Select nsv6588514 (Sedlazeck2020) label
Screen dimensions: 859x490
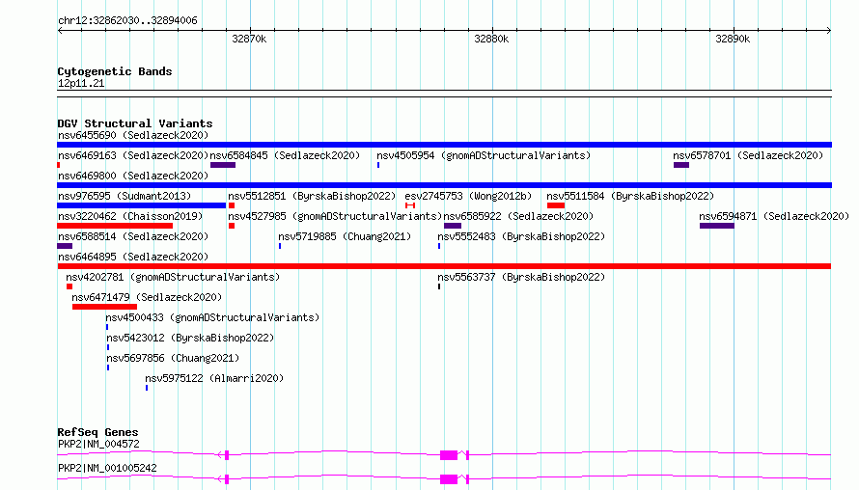(x=133, y=236)
